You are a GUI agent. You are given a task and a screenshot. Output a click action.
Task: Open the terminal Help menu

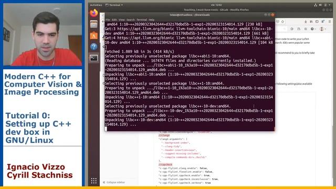tap(152, 20)
